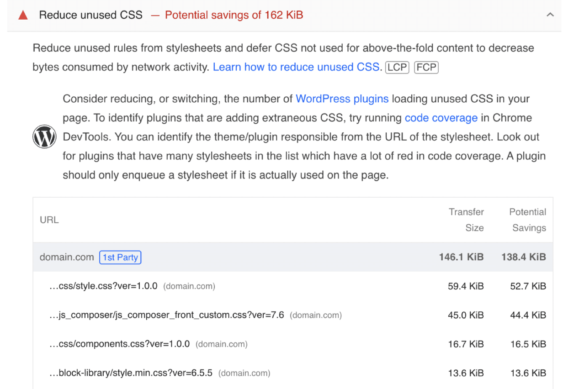
Task: Sort by the Transfer Size column
Action: [466, 220]
